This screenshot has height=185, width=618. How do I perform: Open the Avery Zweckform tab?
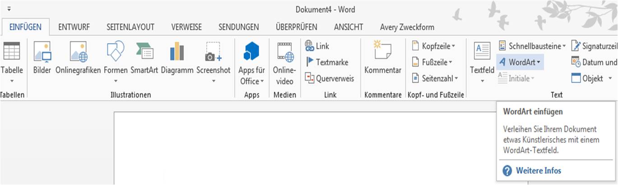[x=407, y=27]
